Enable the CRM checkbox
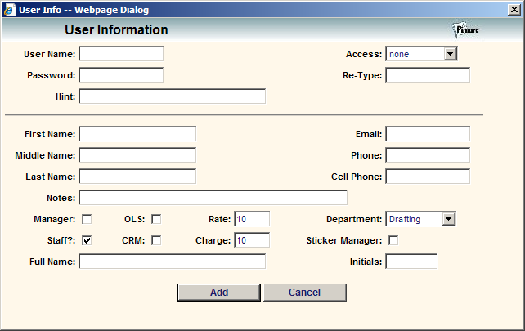Image resolution: width=525 pixels, height=331 pixels. click(x=156, y=240)
